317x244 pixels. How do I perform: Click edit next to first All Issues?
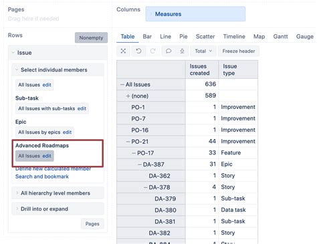[47, 85]
